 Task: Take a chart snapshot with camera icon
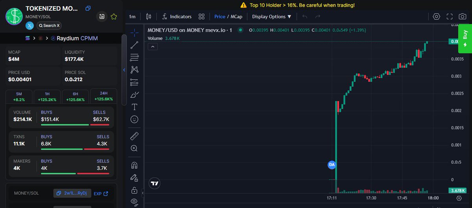(463, 16)
